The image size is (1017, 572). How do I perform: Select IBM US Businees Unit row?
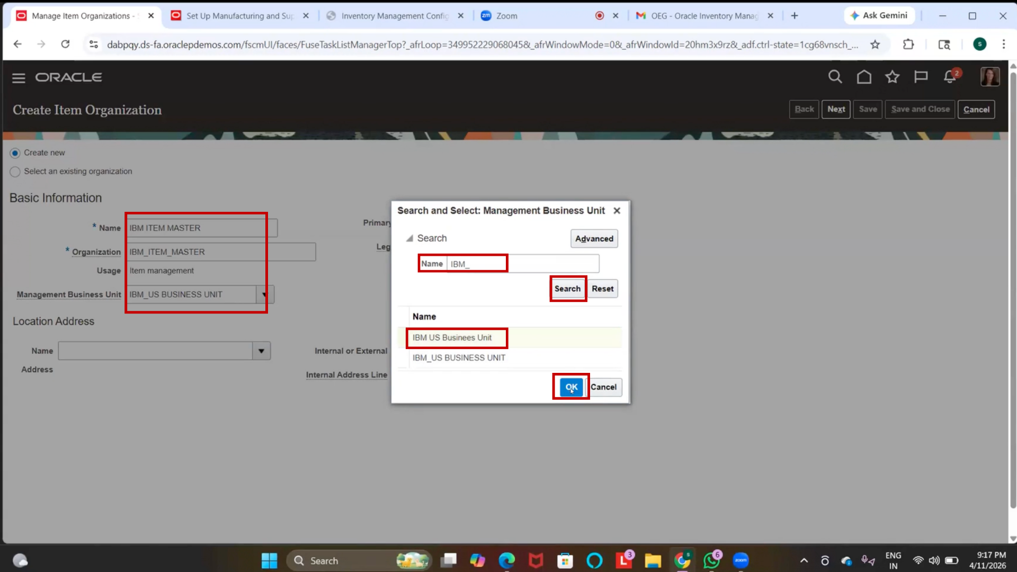[510, 338]
